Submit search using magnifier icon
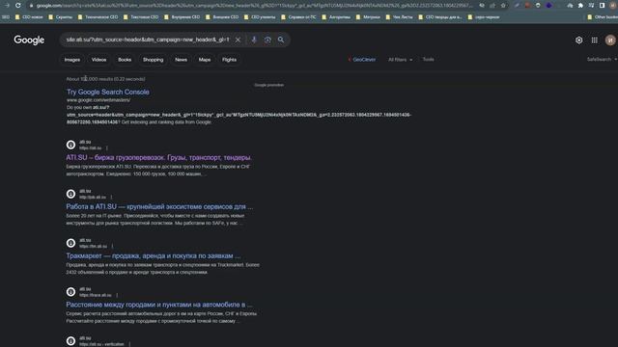The width and height of the screenshot is (618, 347). [x=281, y=40]
